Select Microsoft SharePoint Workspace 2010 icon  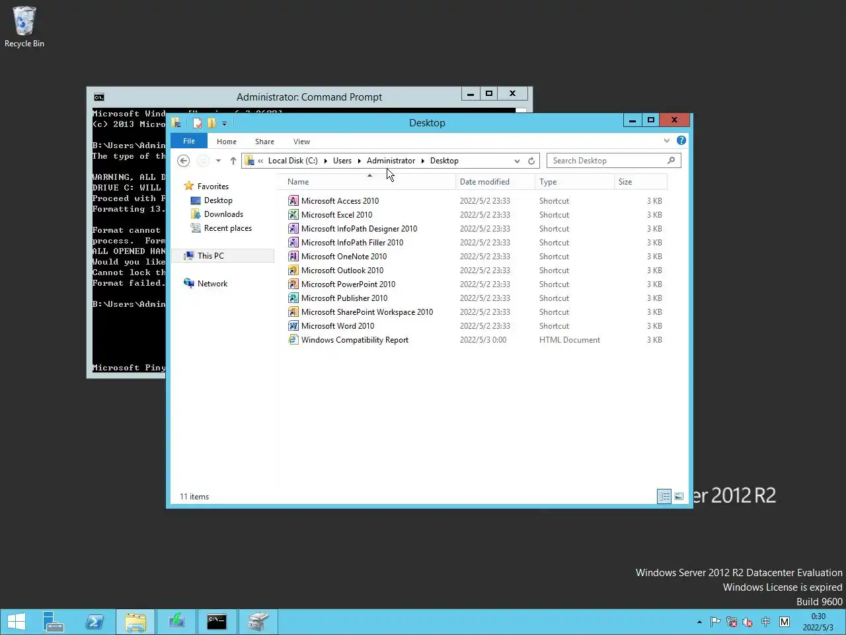pyautogui.click(x=293, y=312)
